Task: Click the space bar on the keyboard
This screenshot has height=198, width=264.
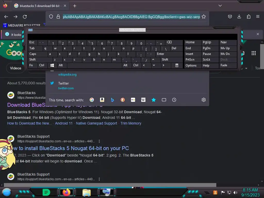Action: point(95,65)
